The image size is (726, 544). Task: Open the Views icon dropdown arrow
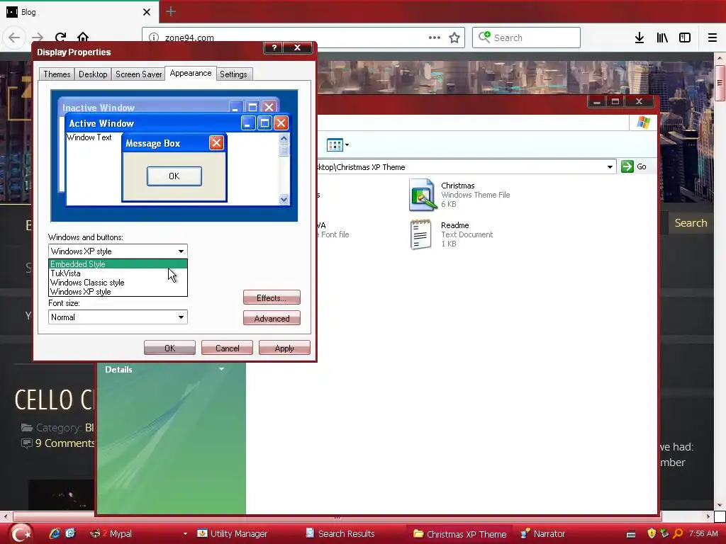(x=347, y=144)
